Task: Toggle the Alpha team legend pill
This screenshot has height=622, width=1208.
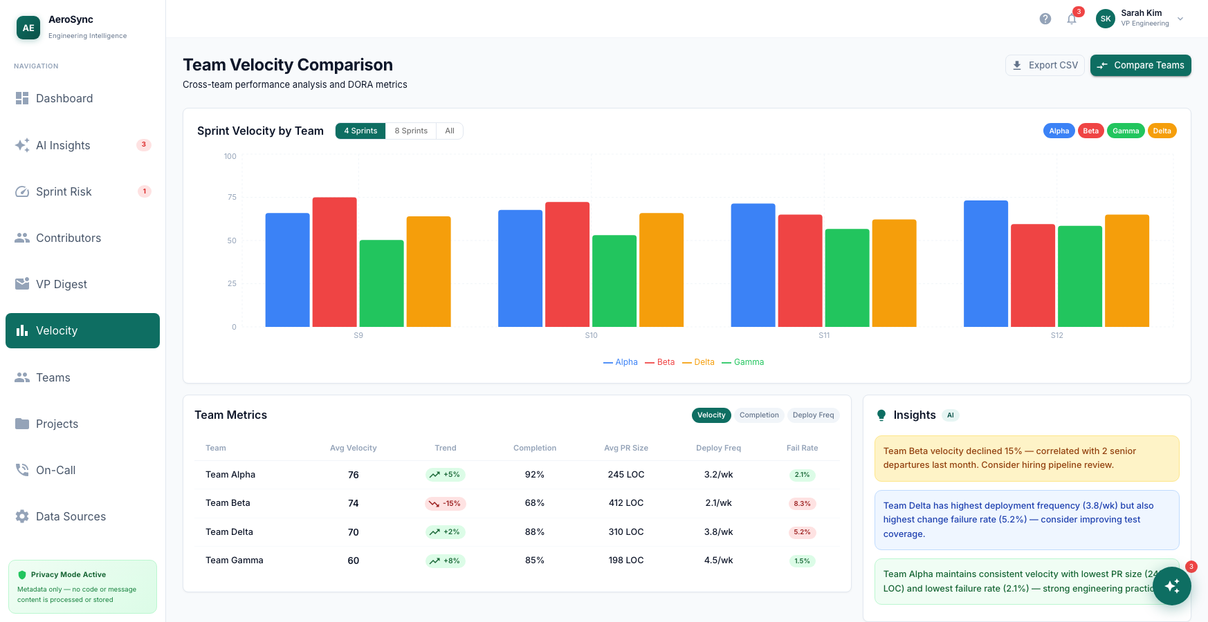Action: [1059, 131]
